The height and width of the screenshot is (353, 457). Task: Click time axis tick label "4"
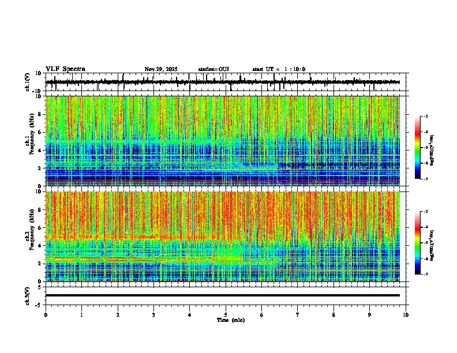click(190, 315)
